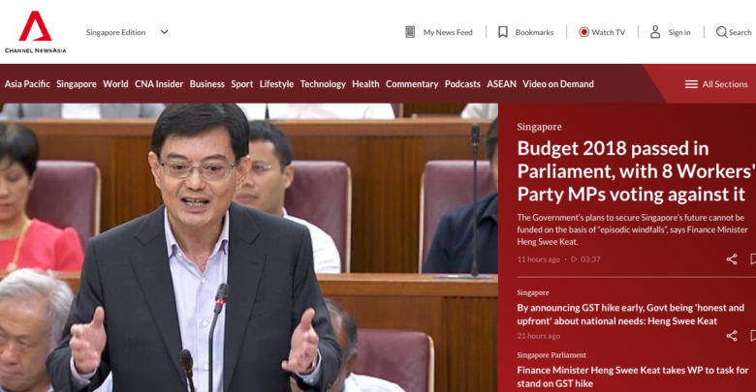Read the Finance Minister takes WP to task story
Viewport: 756px width, 392px height.
(633, 377)
